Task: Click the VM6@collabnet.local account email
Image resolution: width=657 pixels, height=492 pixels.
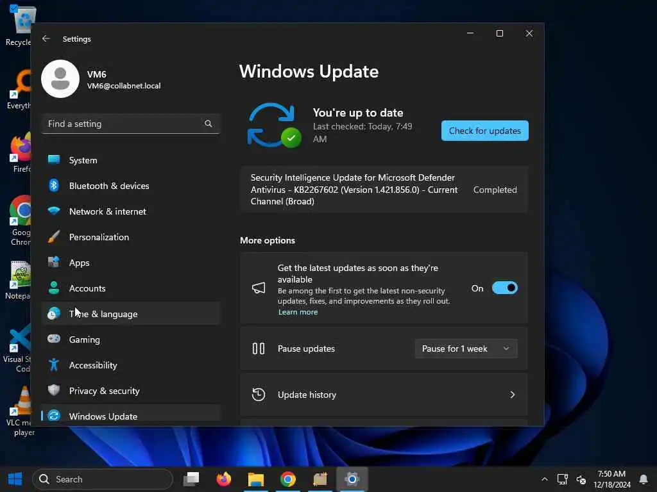Action: coord(124,86)
